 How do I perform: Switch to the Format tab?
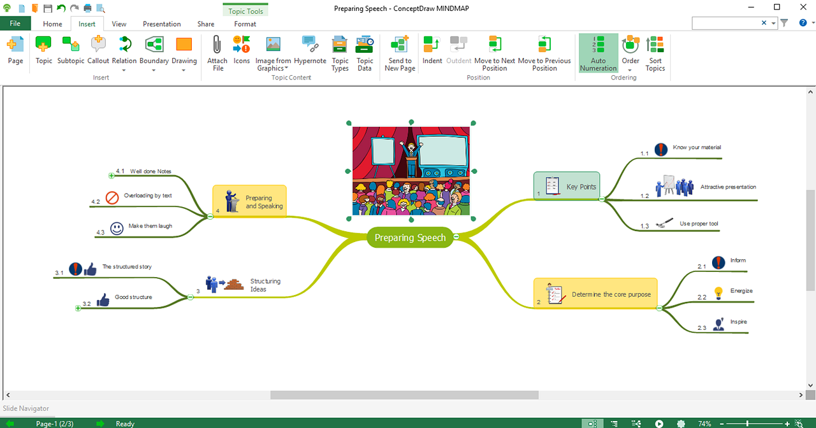(x=245, y=24)
